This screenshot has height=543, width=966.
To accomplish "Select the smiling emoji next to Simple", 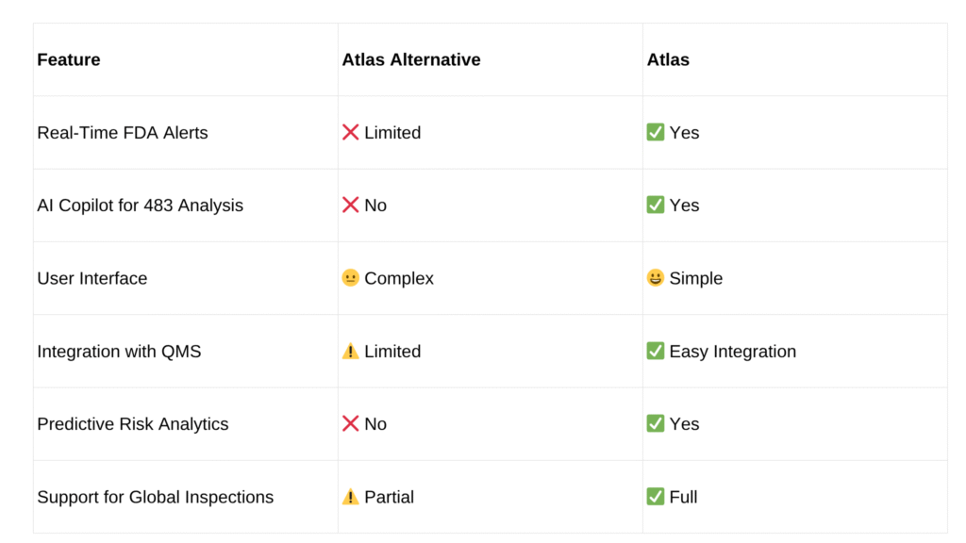I will pyautogui.click(x=656, y=278).
